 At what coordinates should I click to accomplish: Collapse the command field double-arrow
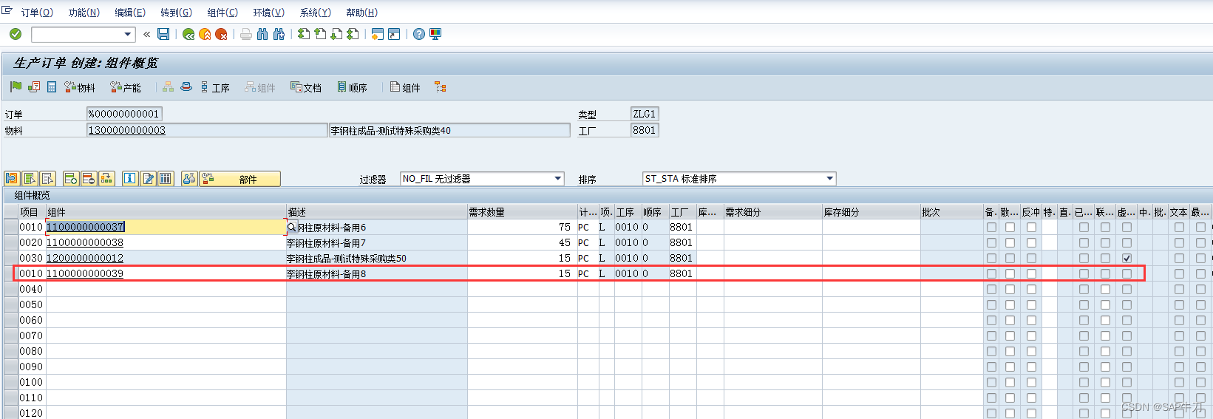click(146, 34)
